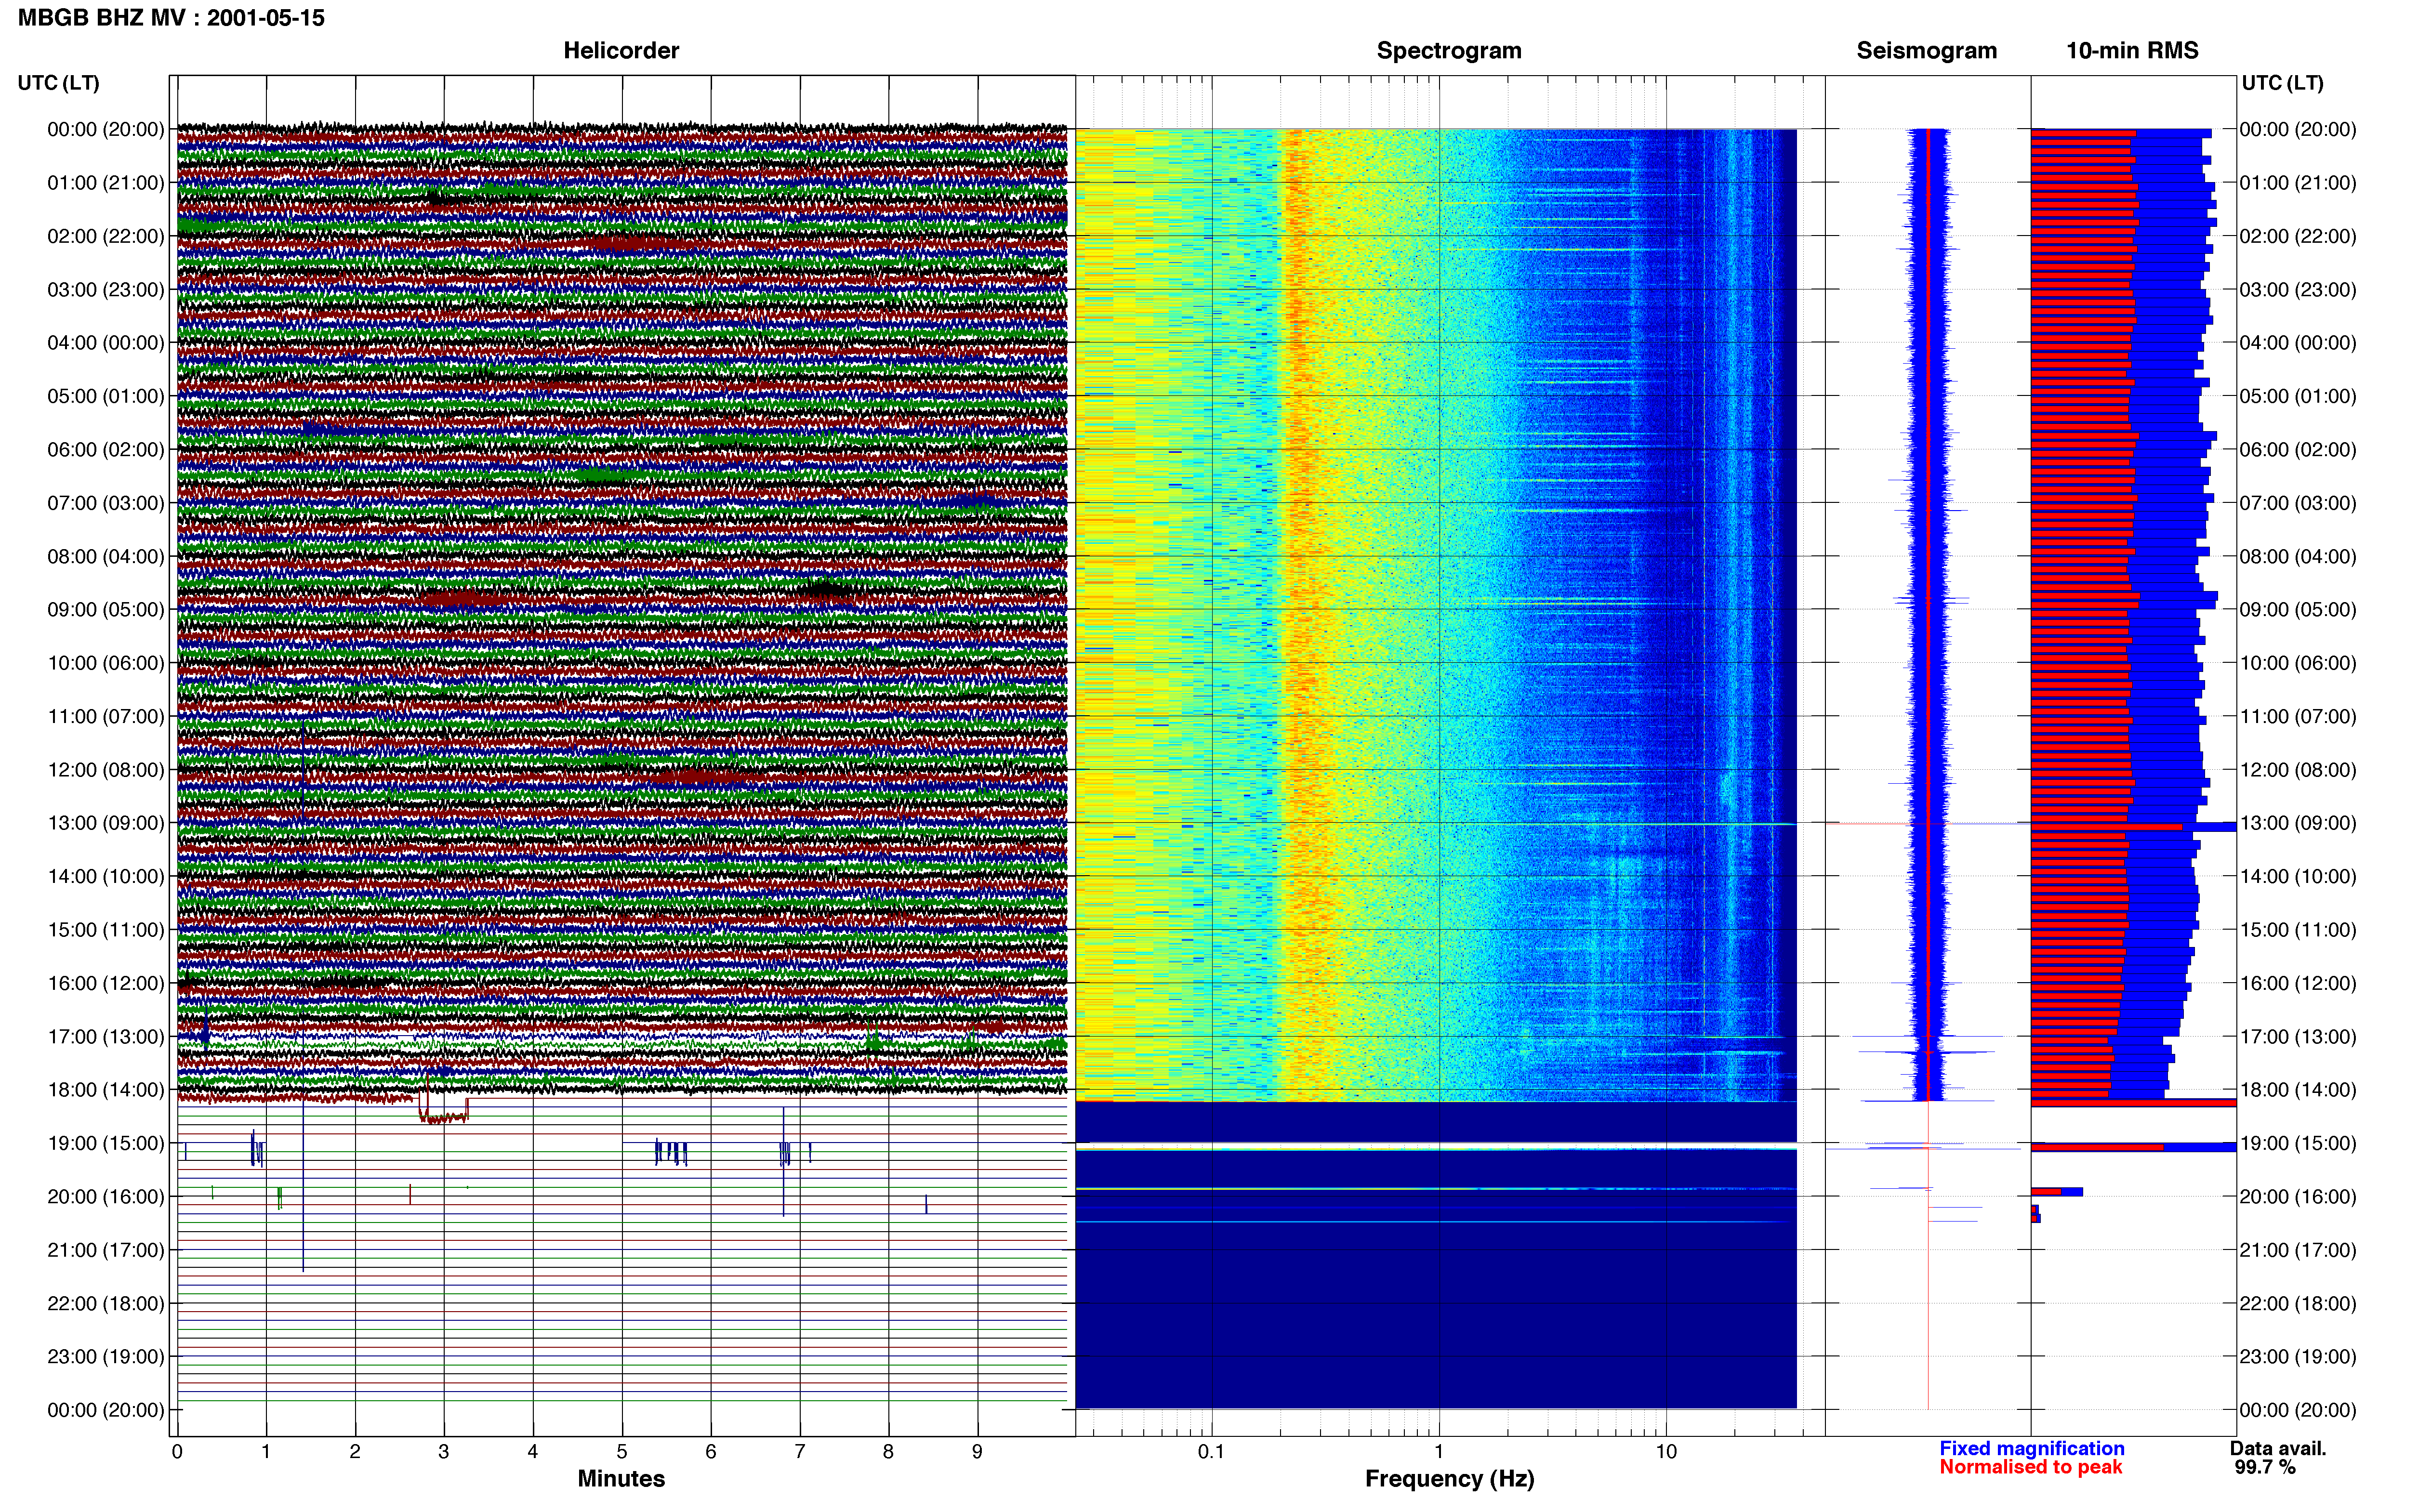Click the Data avail. label

click(2278, 1449)
